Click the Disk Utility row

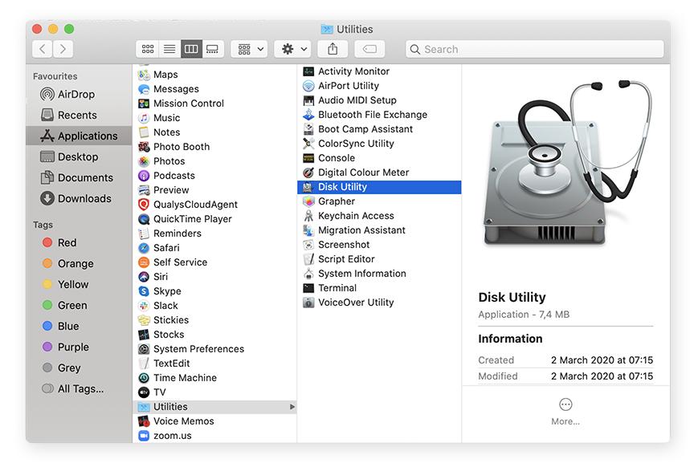(379, 187)
